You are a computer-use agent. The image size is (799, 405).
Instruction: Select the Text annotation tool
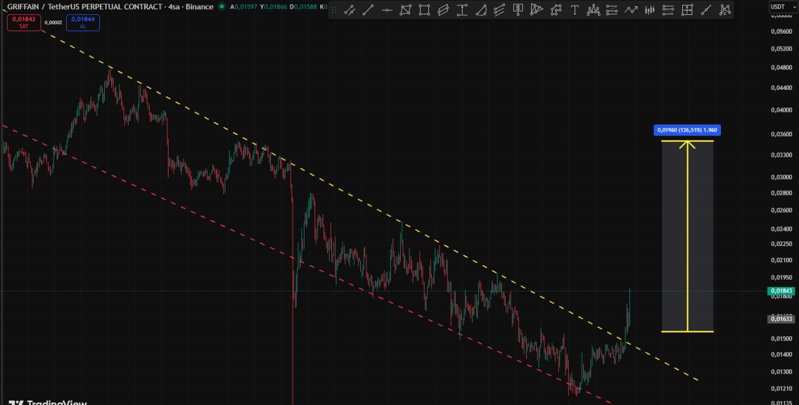click(574, 10)
